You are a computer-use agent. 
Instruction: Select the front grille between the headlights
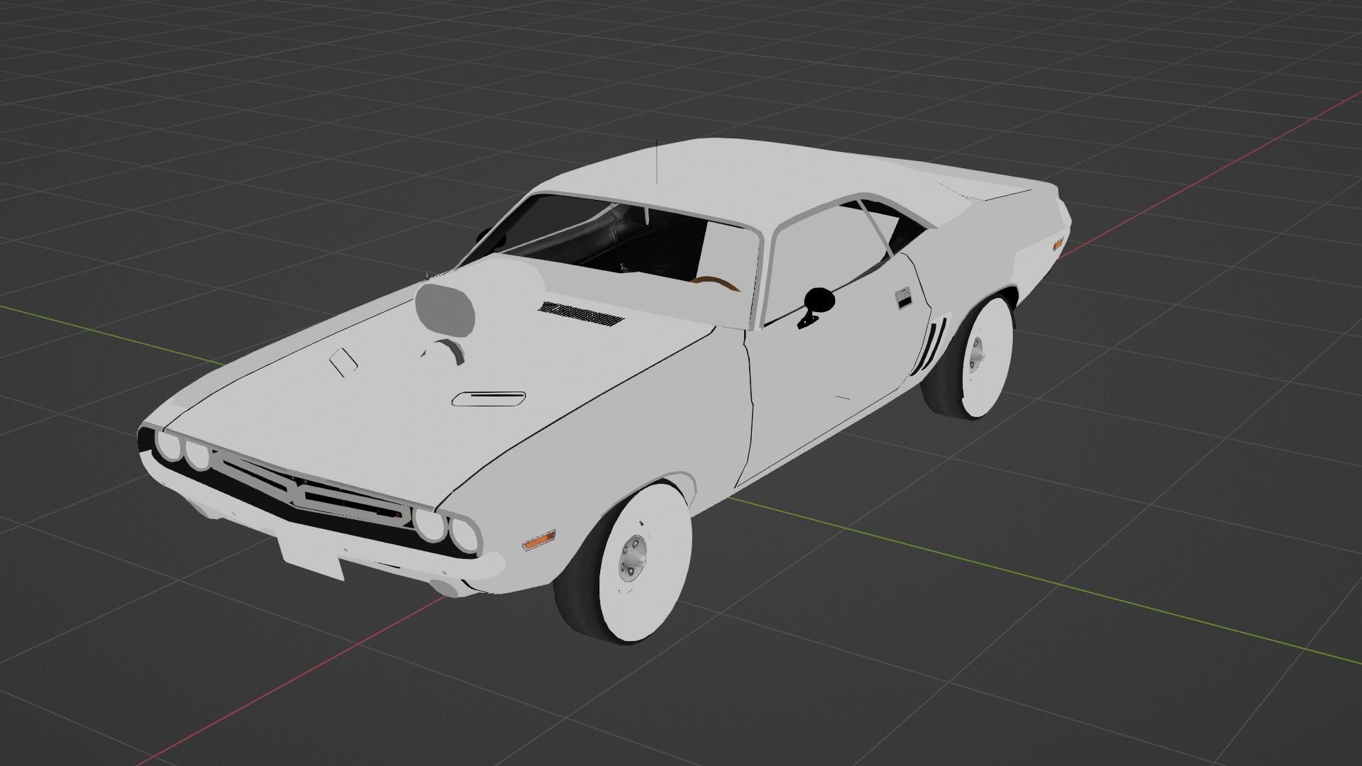tap(312, 489)
